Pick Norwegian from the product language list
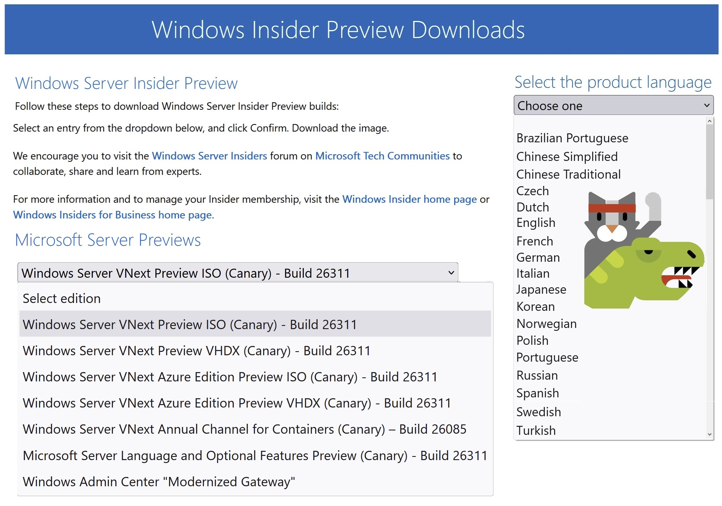This screenshot has height=506, width=722. (x=546, y=324)
